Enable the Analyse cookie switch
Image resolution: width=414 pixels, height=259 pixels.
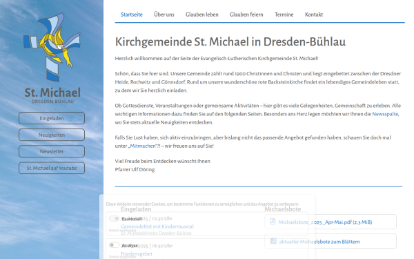pos(114,245)
